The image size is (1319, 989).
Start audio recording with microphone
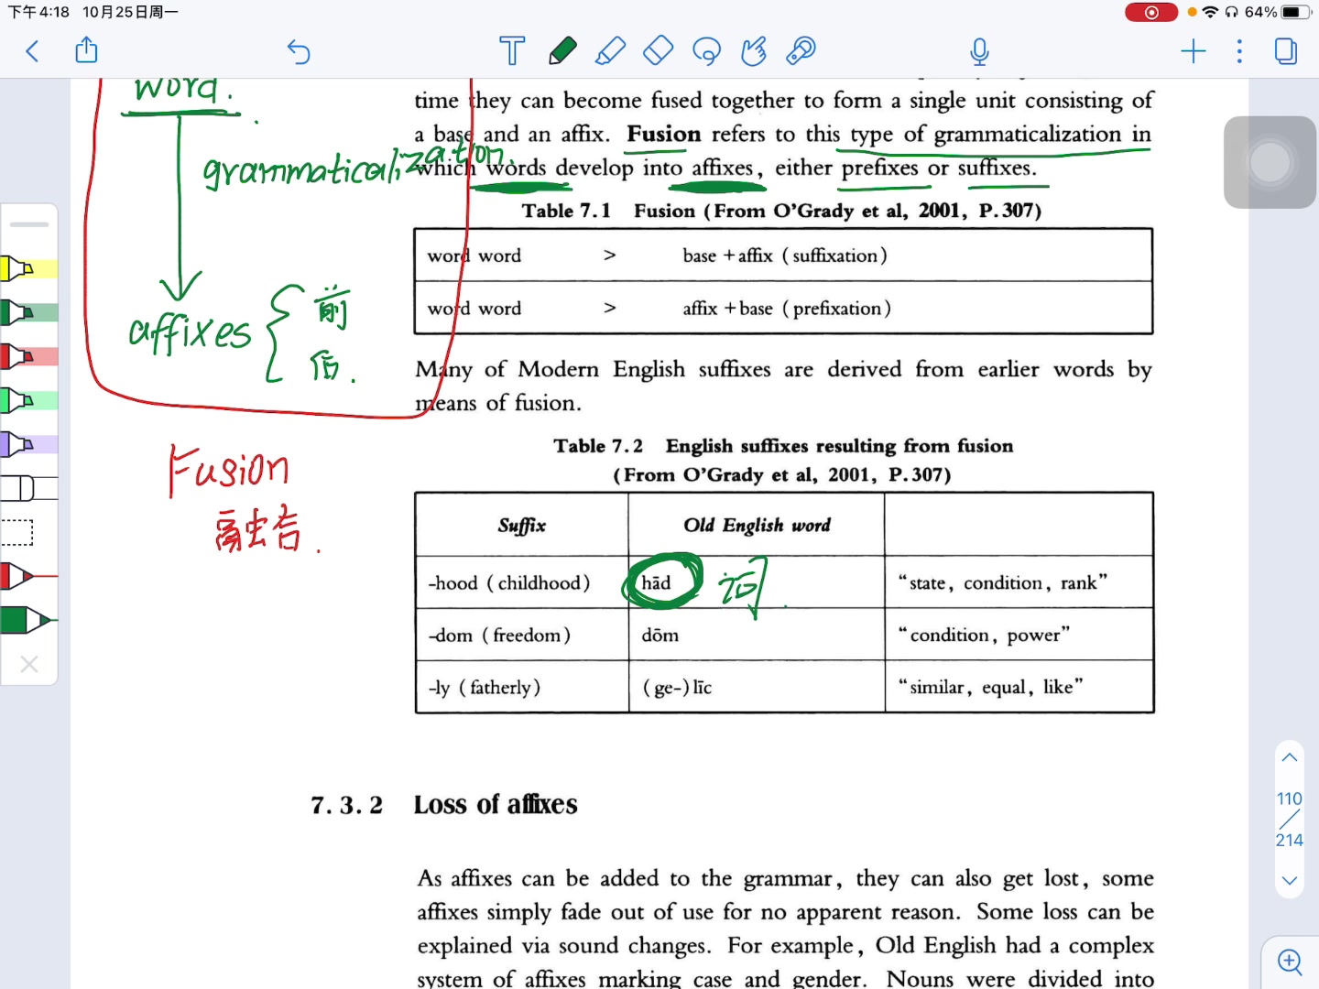(x=979, y=52)
